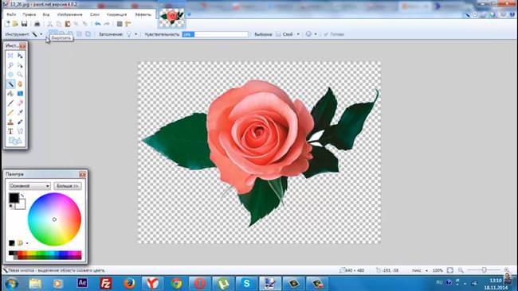The width and height of the screenshot is (518, 291).
Task: Click the Paste clipboard toolbar icon
Action: tap(68, 24)
